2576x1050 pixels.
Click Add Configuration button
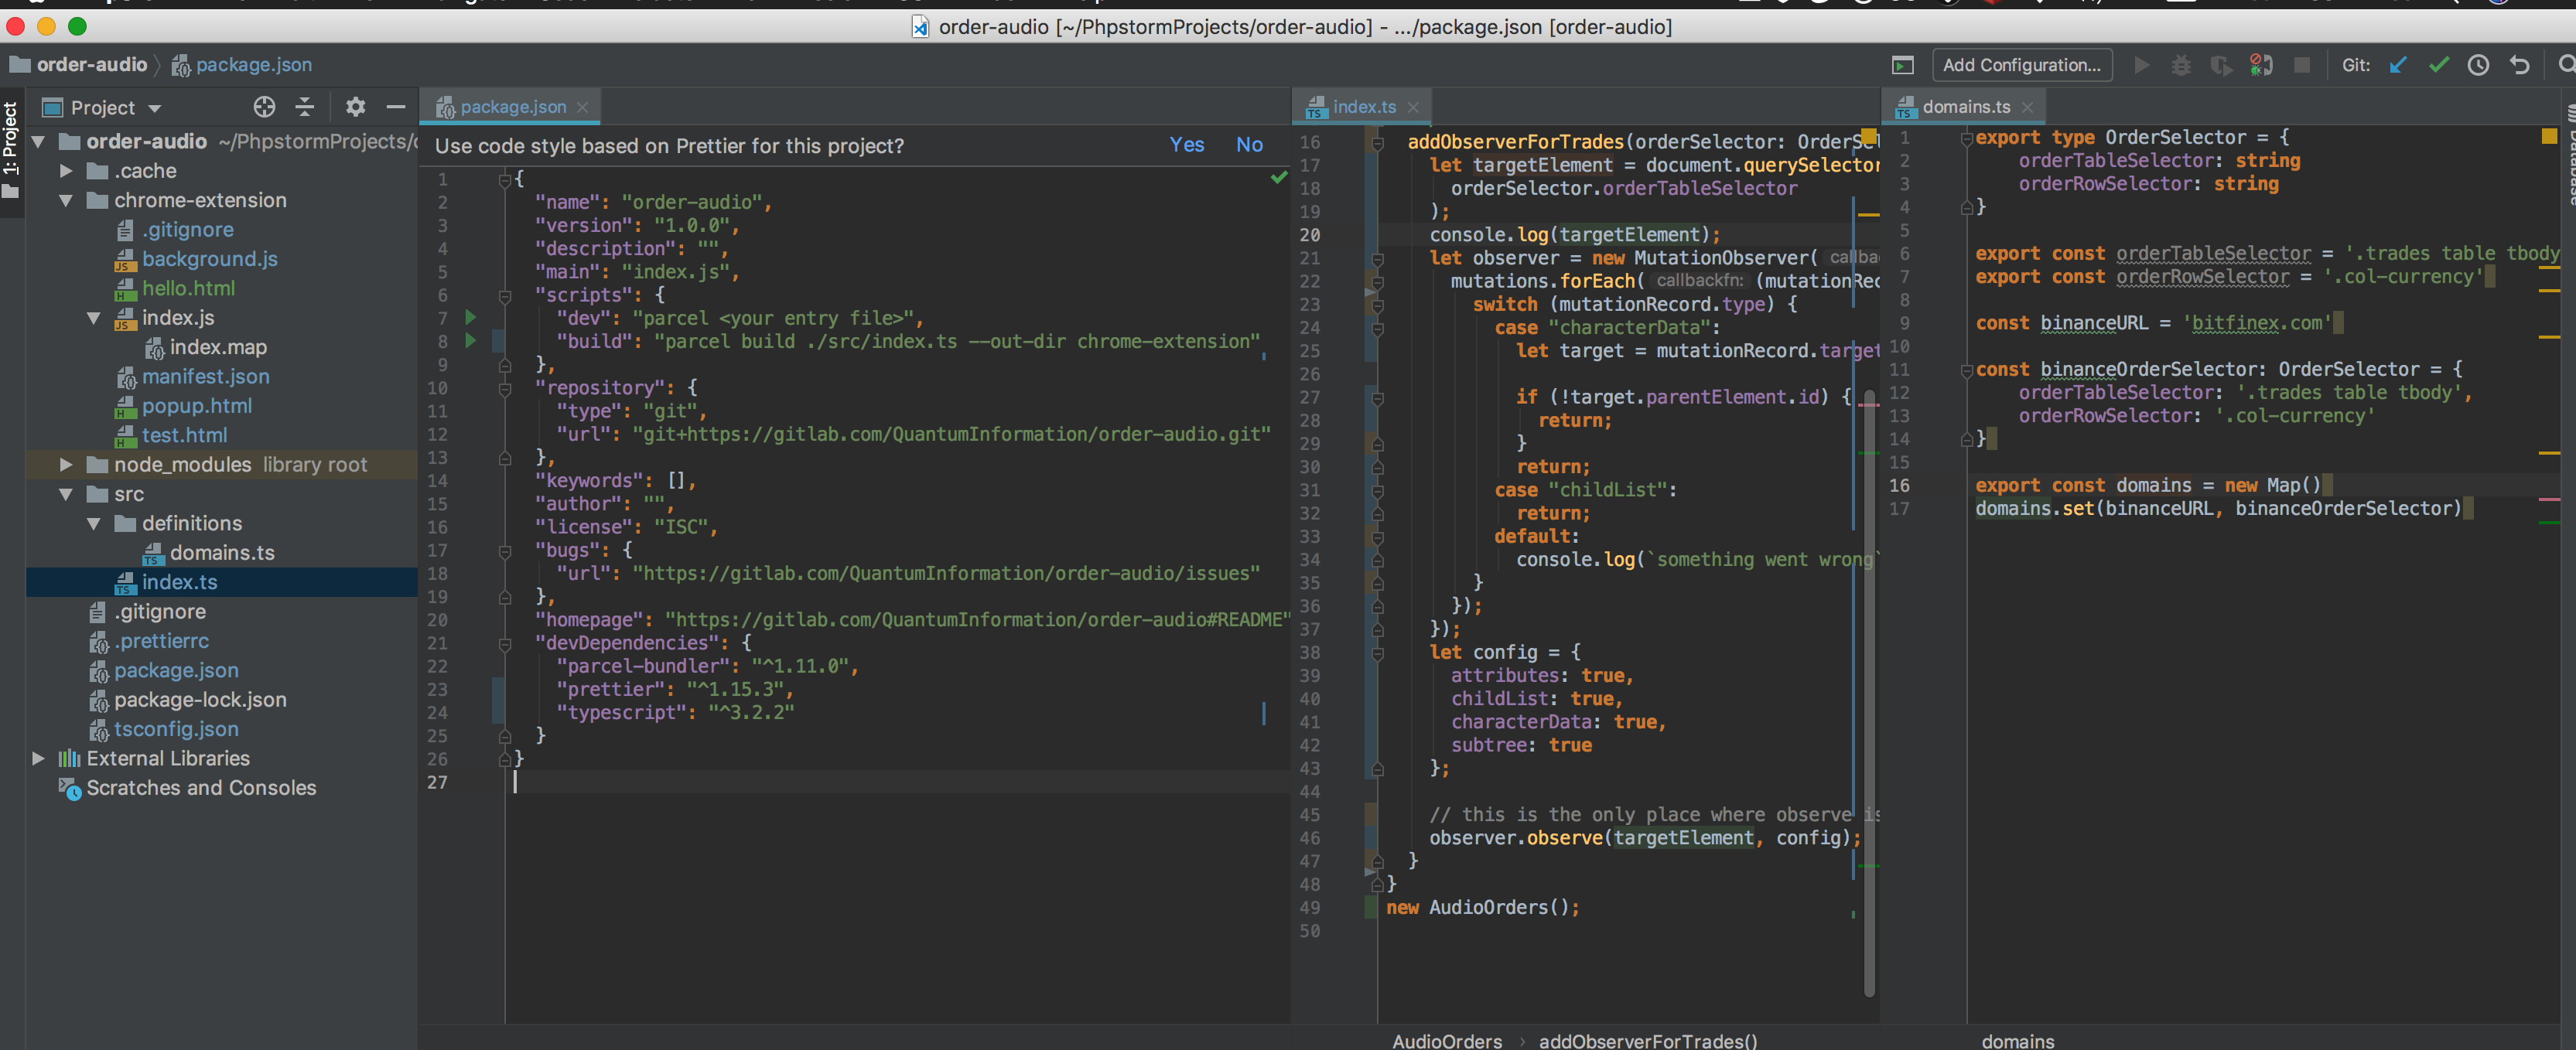(2022, 65)
